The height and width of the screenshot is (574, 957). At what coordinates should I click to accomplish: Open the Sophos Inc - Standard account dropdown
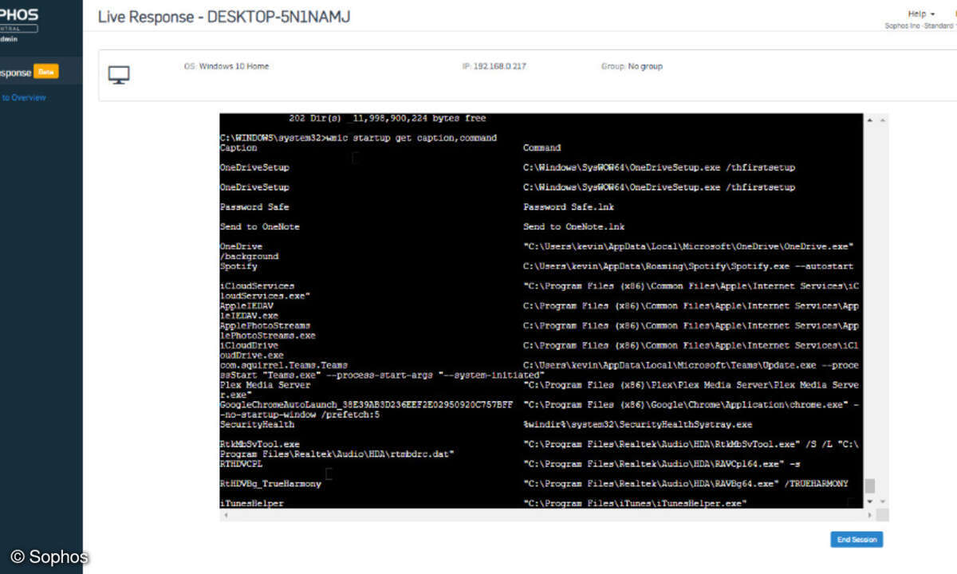(x=920, y=26)
